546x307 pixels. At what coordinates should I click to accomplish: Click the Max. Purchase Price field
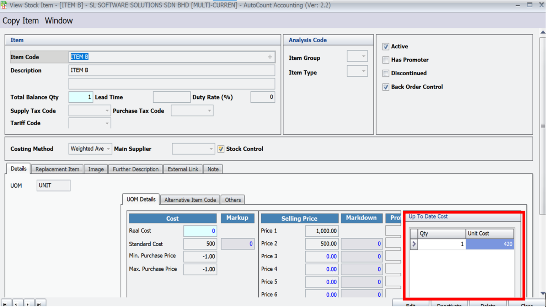200,269
